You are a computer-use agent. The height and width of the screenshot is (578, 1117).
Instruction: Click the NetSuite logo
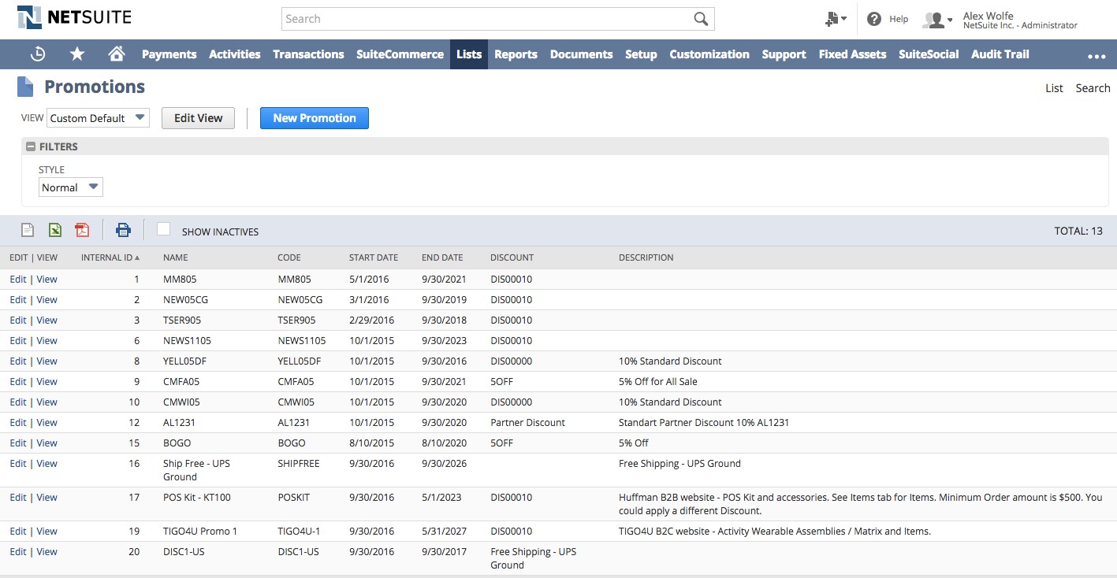[x=75, y=17]
